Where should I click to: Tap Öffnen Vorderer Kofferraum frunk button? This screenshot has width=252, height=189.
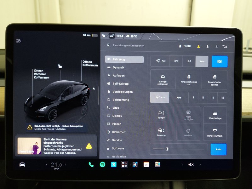tap(42, 74)
